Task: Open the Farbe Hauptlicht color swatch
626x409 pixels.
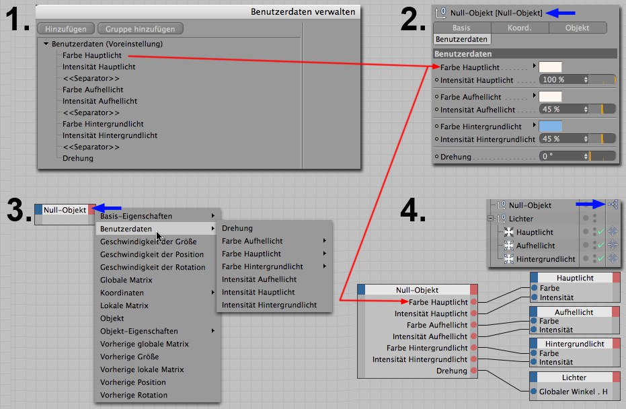Action: point(550,67)
